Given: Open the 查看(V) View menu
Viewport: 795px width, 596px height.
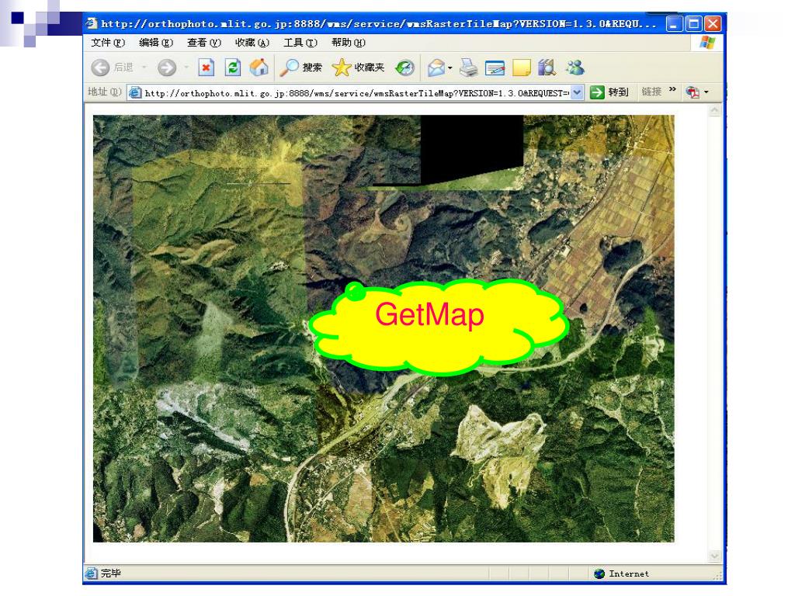Looking at the screenshot, I should [203, 43].
